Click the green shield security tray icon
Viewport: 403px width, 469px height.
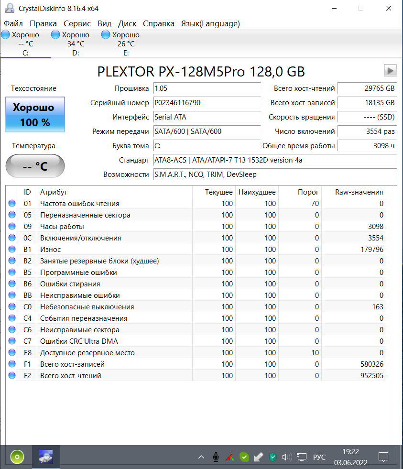[x=272, y=457]
